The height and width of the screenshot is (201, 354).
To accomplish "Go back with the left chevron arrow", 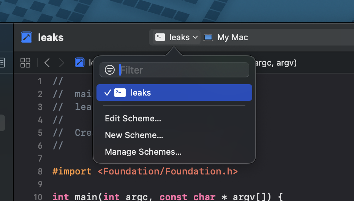I will [47, 63].
